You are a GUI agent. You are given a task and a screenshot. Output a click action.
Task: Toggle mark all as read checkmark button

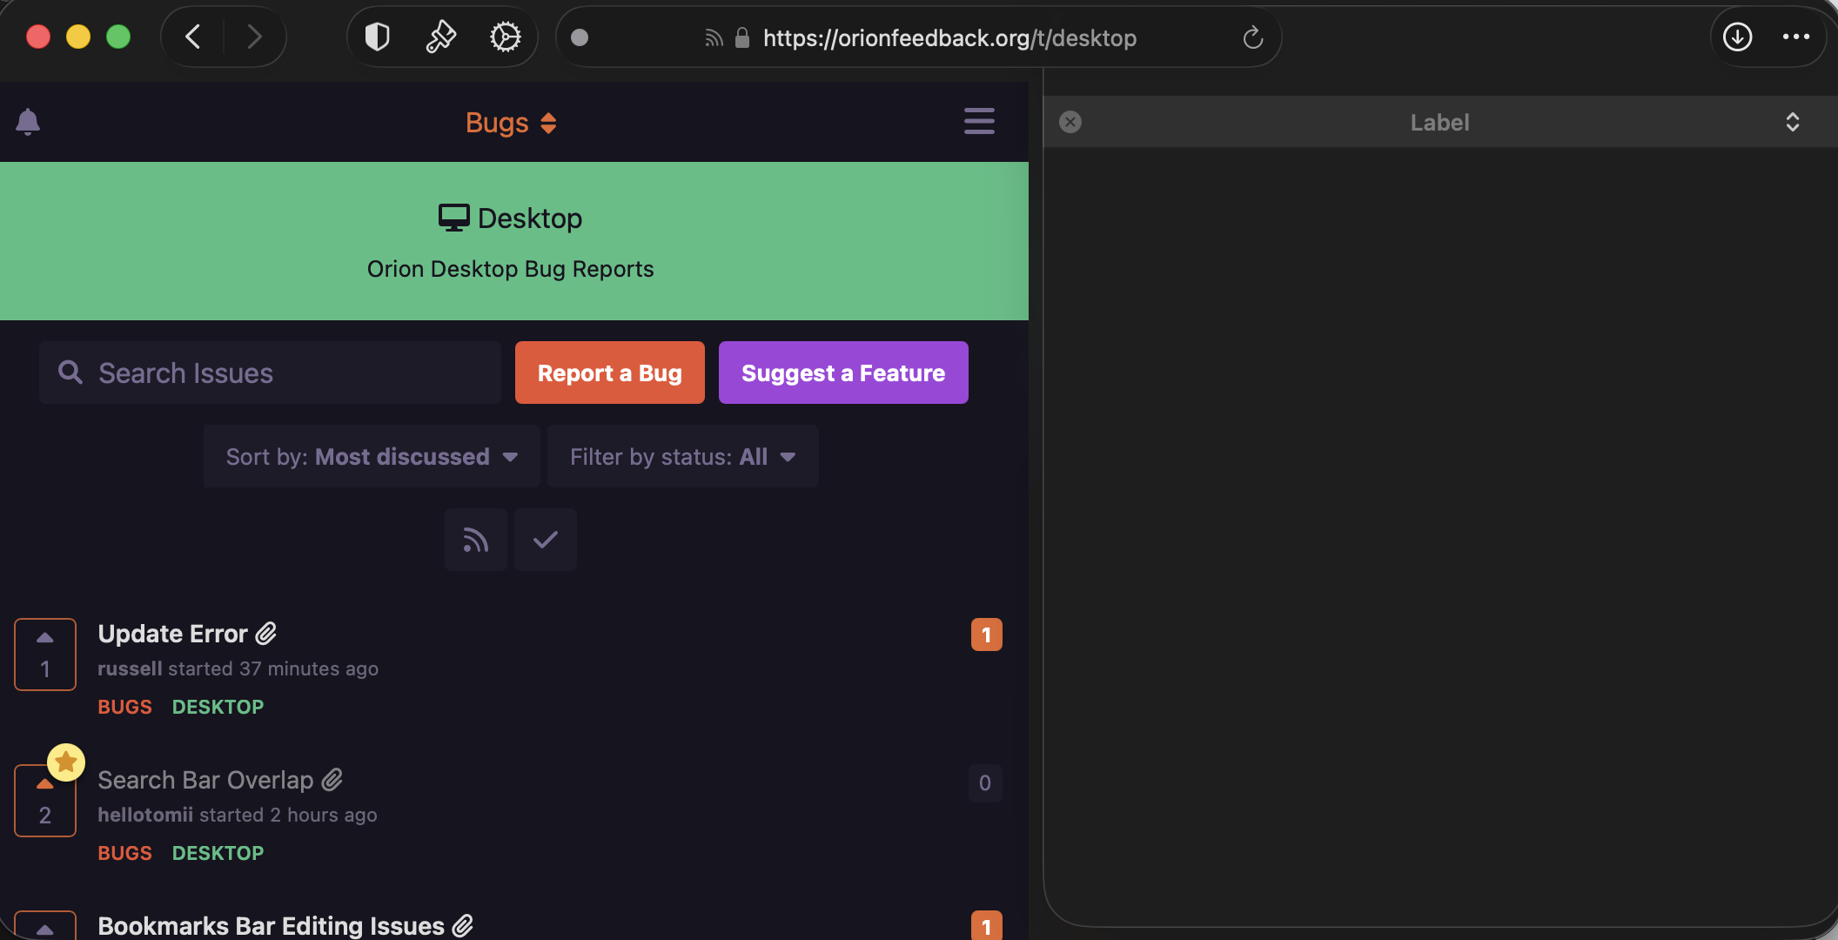[x=545, y=540]
